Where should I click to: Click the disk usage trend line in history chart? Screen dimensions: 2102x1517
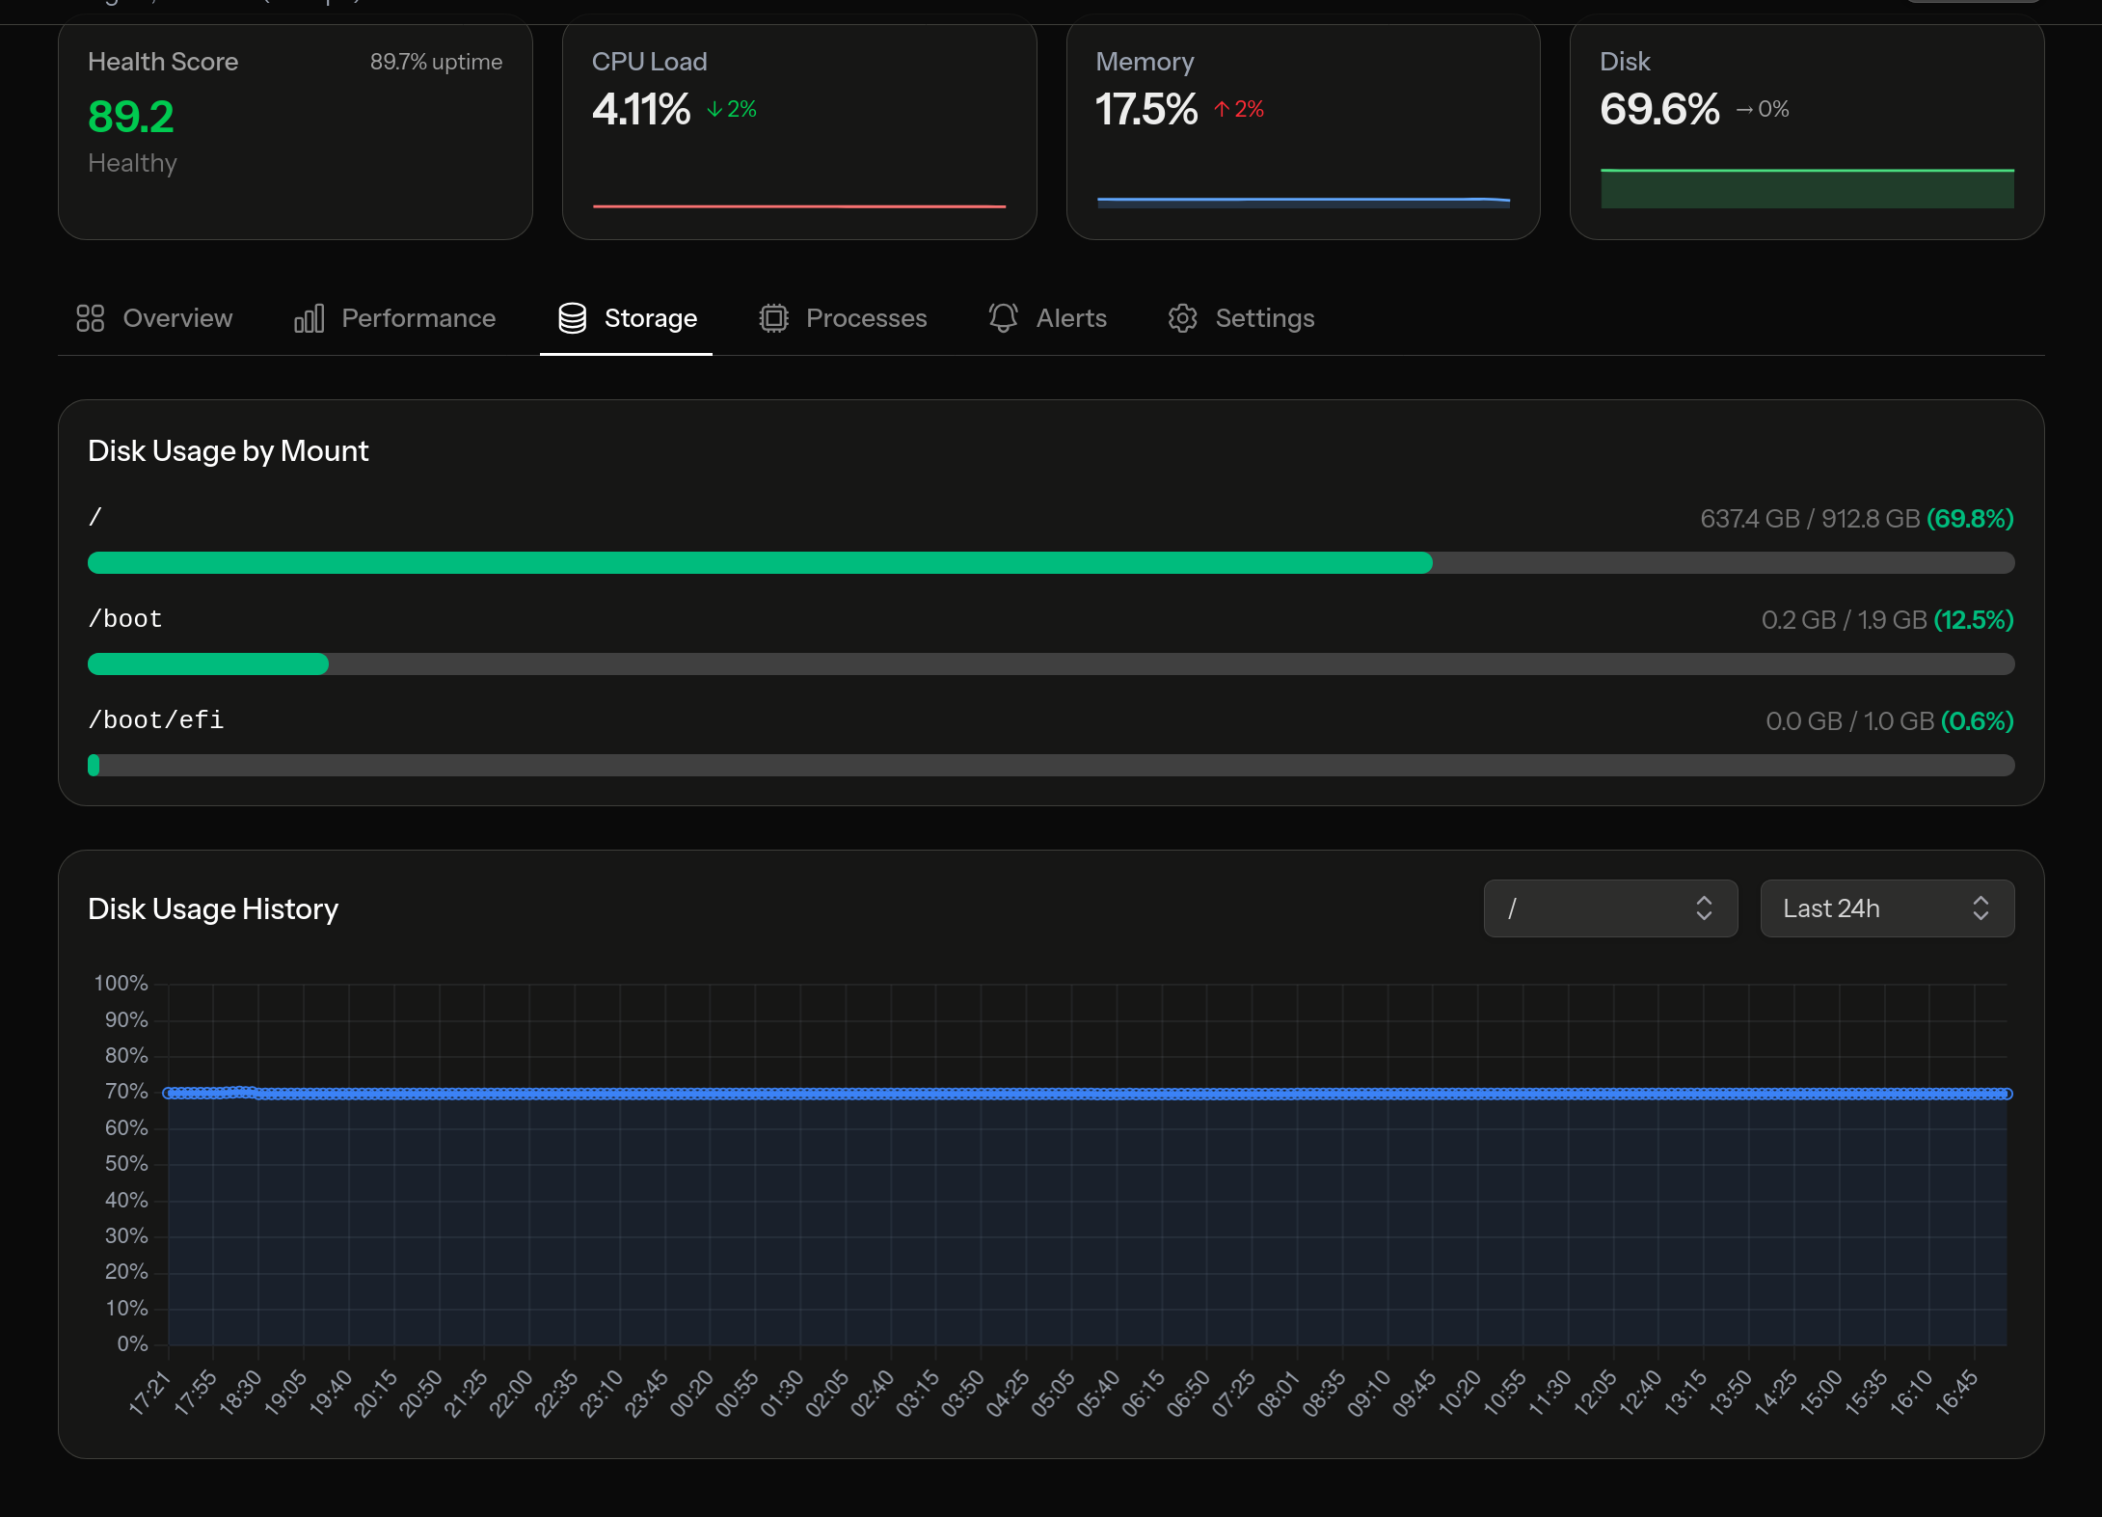pos(1061,1092)
